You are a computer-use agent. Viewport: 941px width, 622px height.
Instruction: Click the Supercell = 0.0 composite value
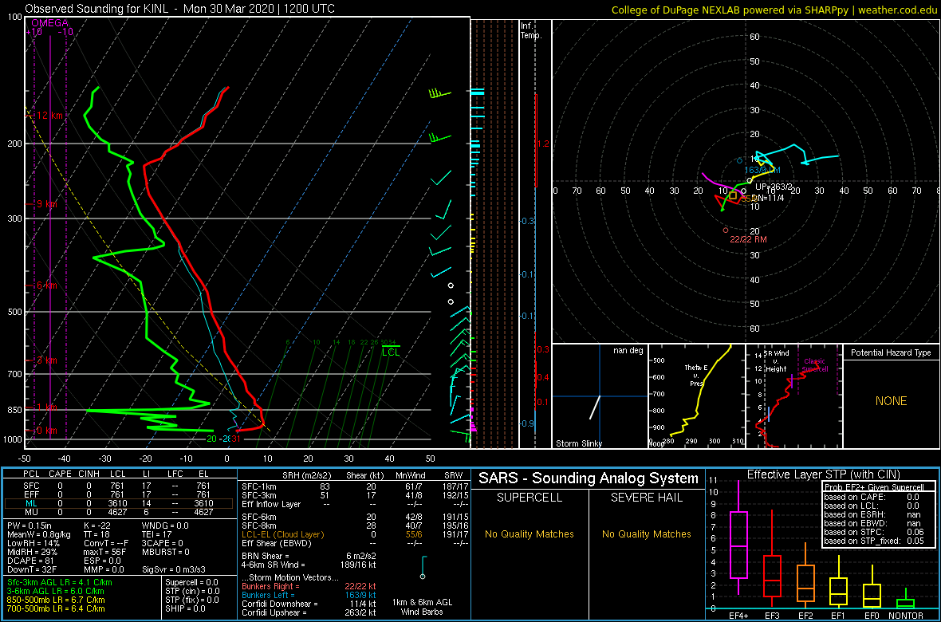click(191, 582)
